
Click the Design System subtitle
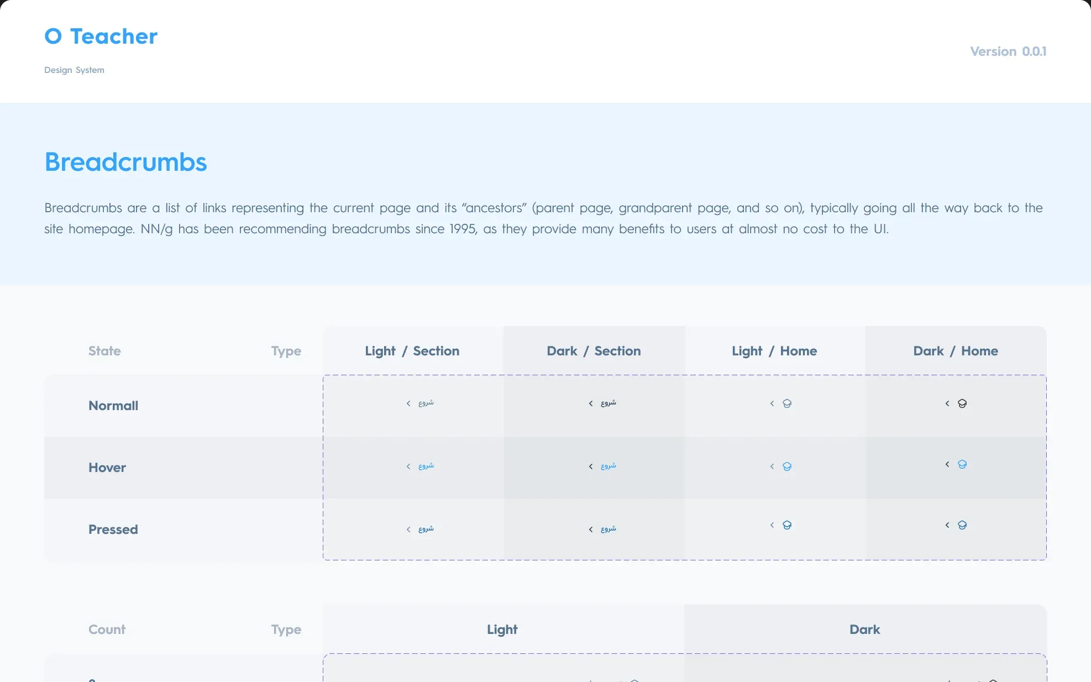tap(74, 70)
